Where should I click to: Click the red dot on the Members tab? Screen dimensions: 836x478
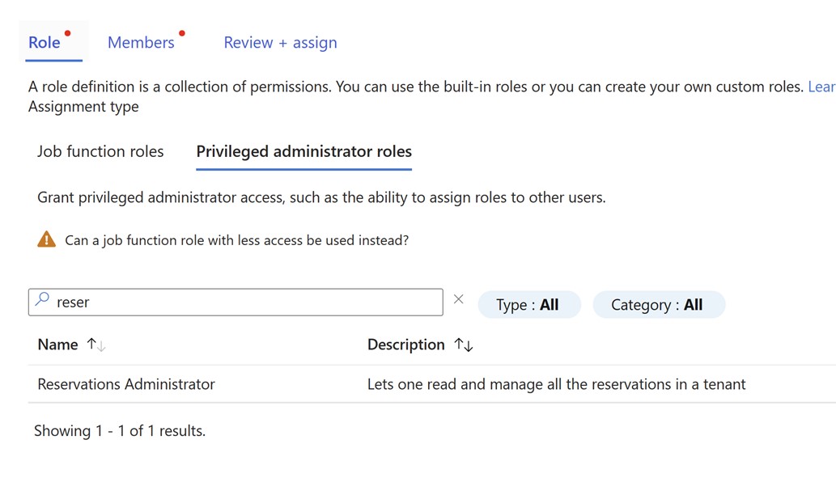coord(182,33)
